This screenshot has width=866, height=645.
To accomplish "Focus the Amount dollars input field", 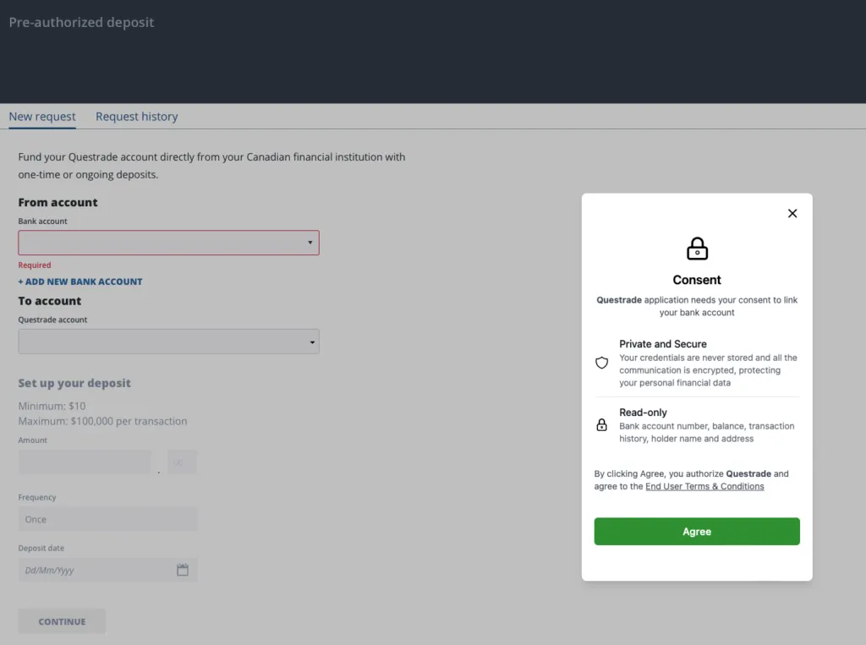I will (x=85, y=462).
